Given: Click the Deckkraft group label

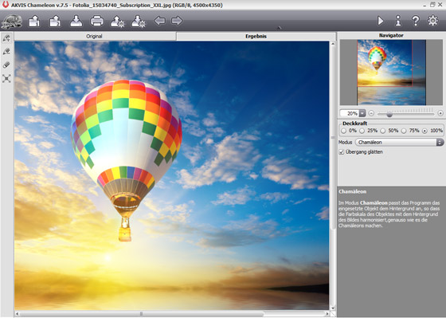Looking at the screenshot, I should 354,124.
